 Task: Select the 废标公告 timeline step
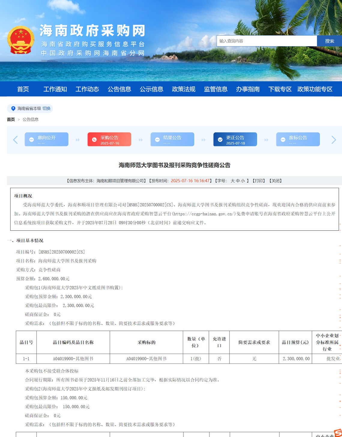tap(298, 139)
